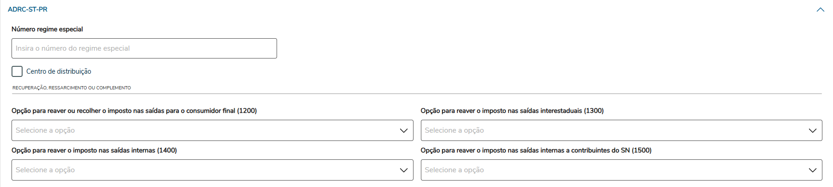Click the saídas interestaduais (1300) option label
This screenshot has height=187, width=833.
pos(512,111)
